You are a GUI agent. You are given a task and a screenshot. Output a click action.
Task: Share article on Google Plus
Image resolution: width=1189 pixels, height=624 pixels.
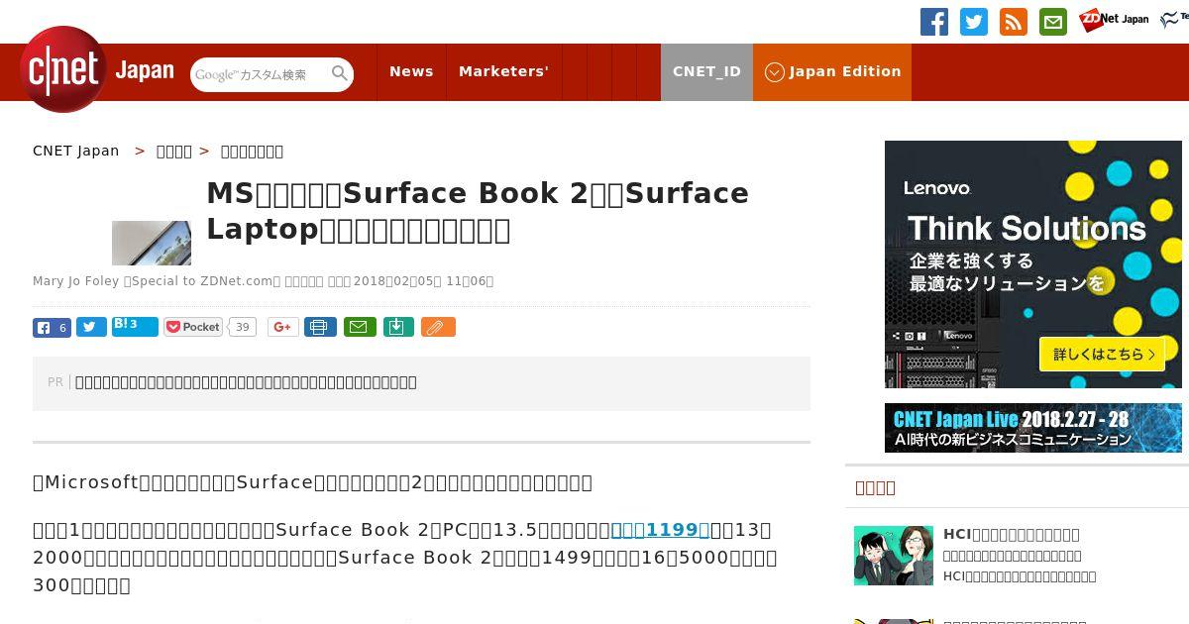(283, 327)
